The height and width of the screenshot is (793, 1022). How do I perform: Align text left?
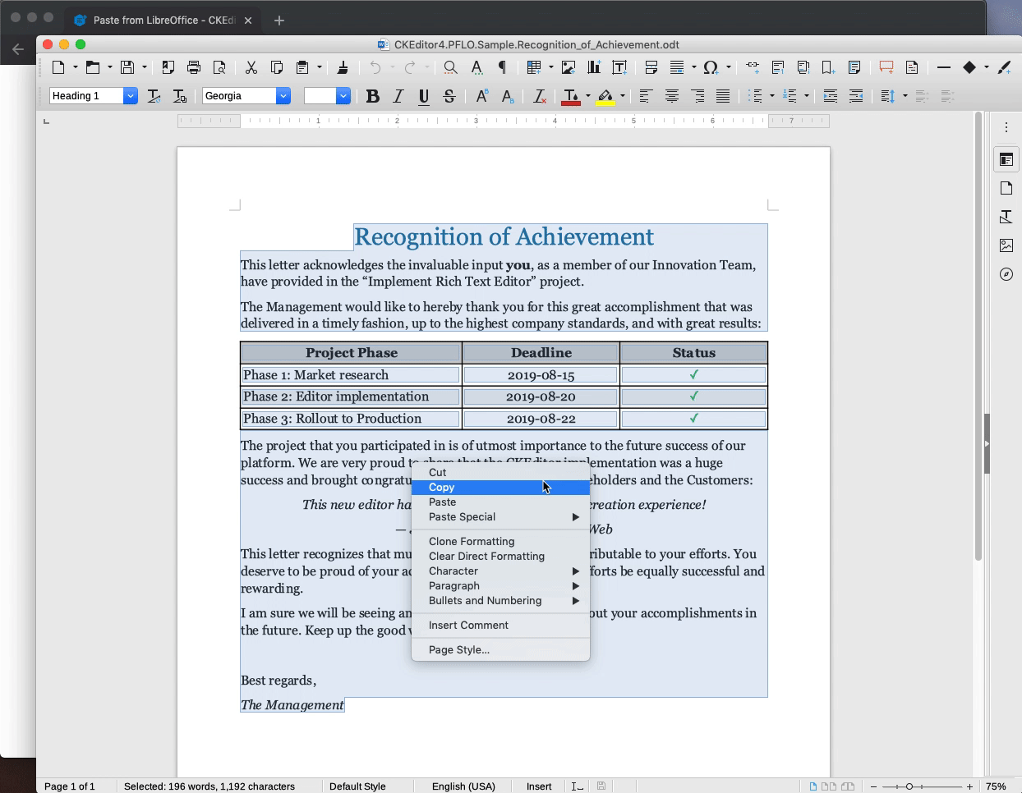point(646,96)
